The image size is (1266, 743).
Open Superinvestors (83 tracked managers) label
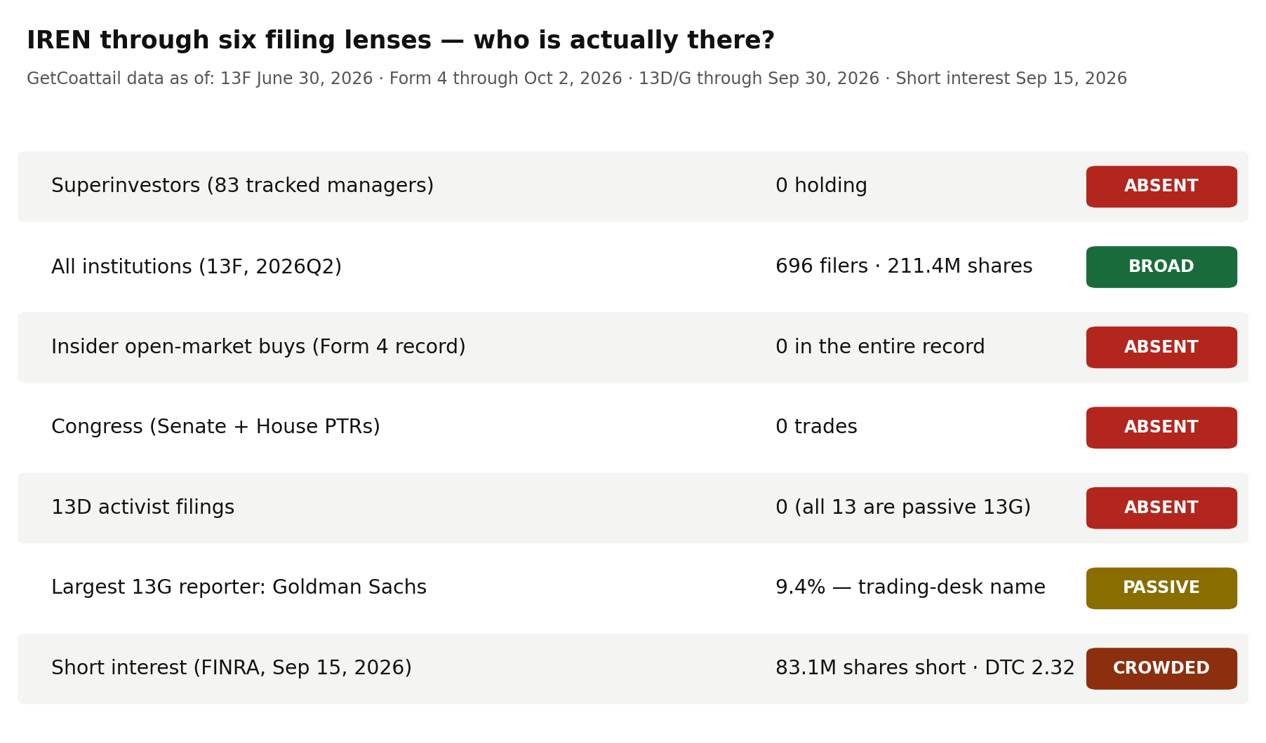click(x=242, y=186)
